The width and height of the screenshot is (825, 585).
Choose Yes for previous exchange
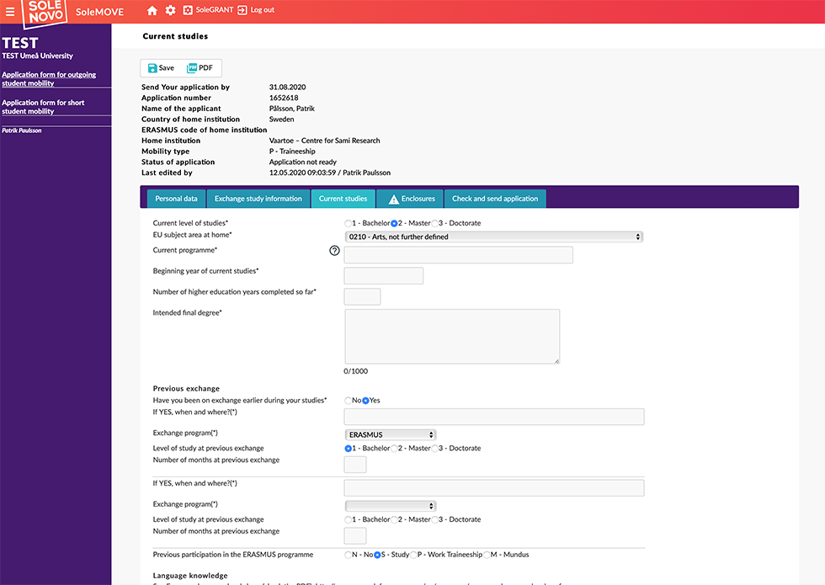tap(365, 401)
